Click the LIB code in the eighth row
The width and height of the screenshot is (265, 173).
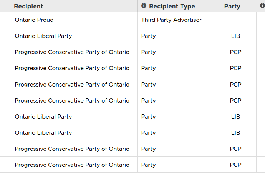point(235,133)
